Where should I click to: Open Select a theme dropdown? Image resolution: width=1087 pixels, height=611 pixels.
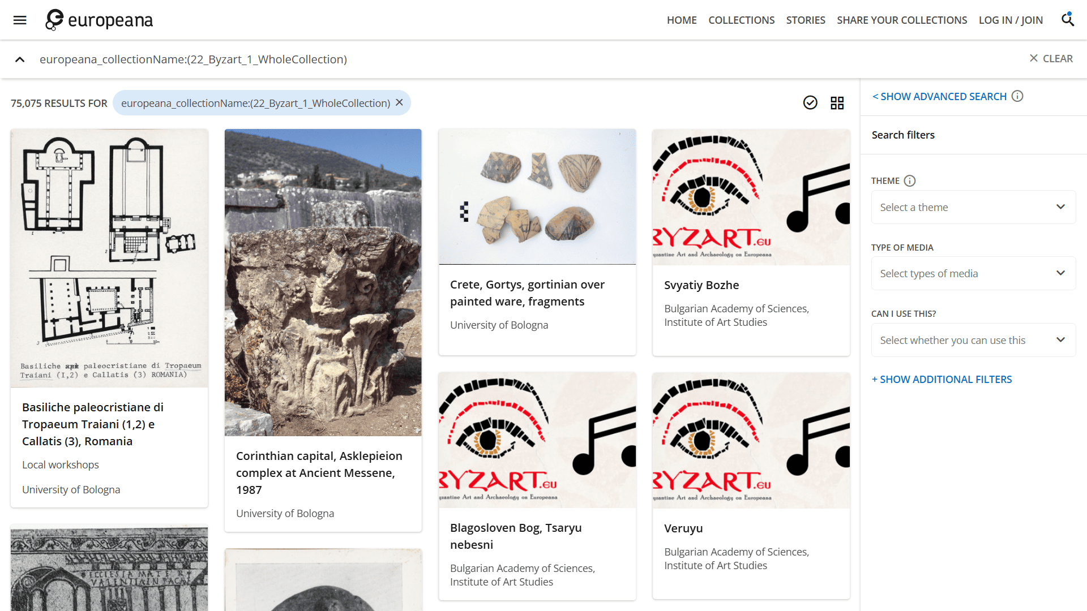[x=973, y=207]
